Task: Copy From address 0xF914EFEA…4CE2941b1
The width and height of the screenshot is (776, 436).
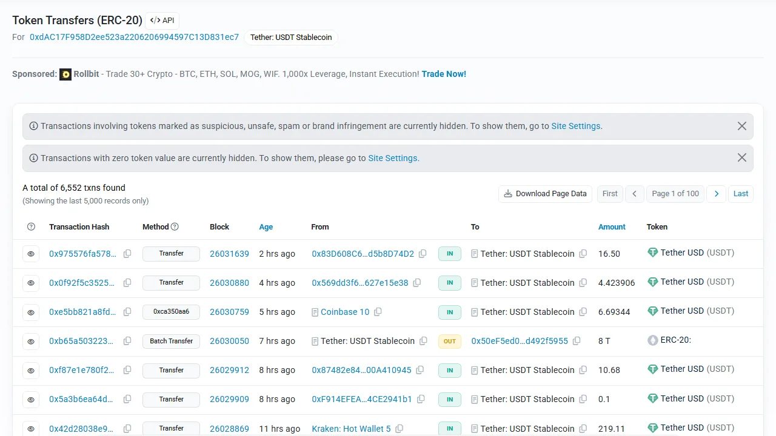Action: (421, 399)
